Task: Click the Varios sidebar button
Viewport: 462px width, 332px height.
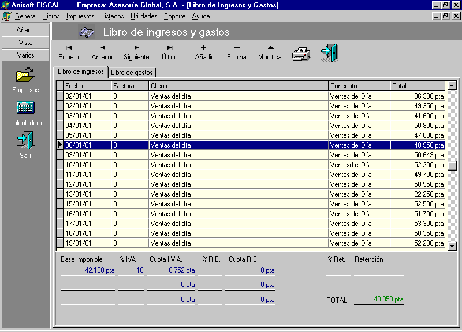Action: [25, 55]
